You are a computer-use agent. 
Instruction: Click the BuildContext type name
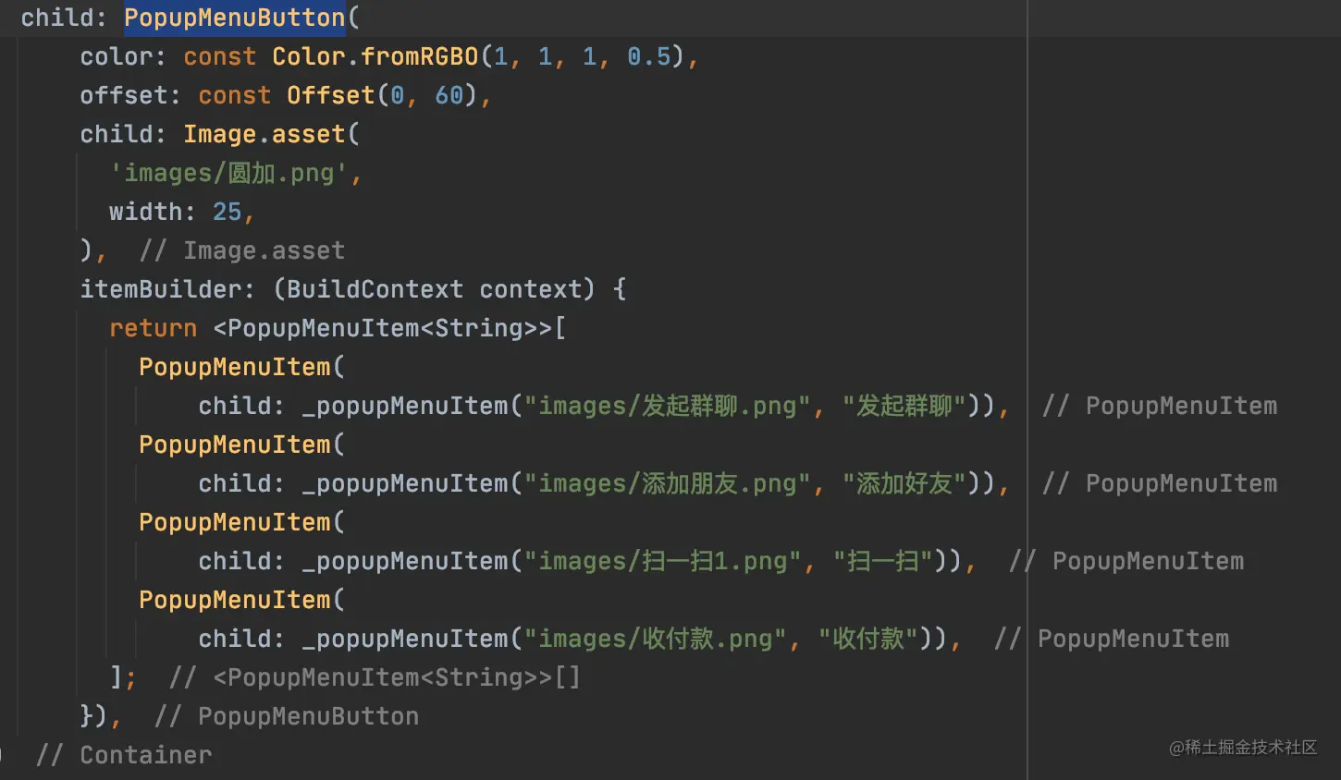coord(375,289)
